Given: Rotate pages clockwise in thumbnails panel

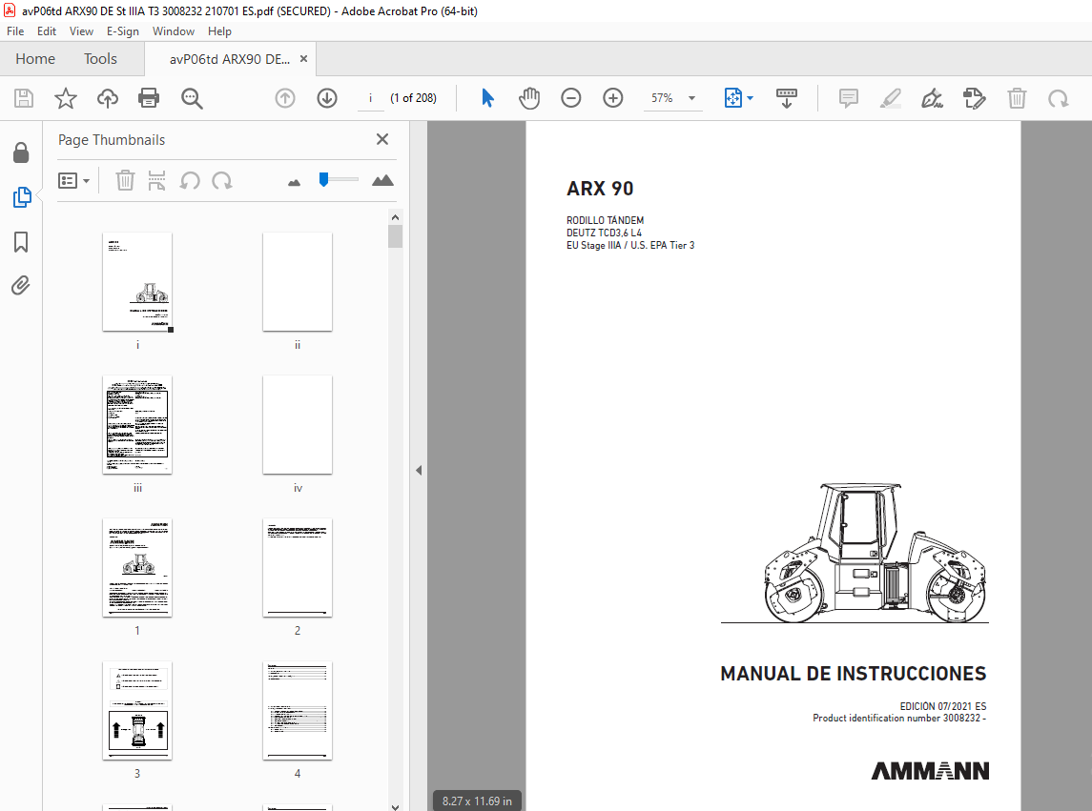Looking at the screenshot, I should pyautogui.click(x=222, y=181).
